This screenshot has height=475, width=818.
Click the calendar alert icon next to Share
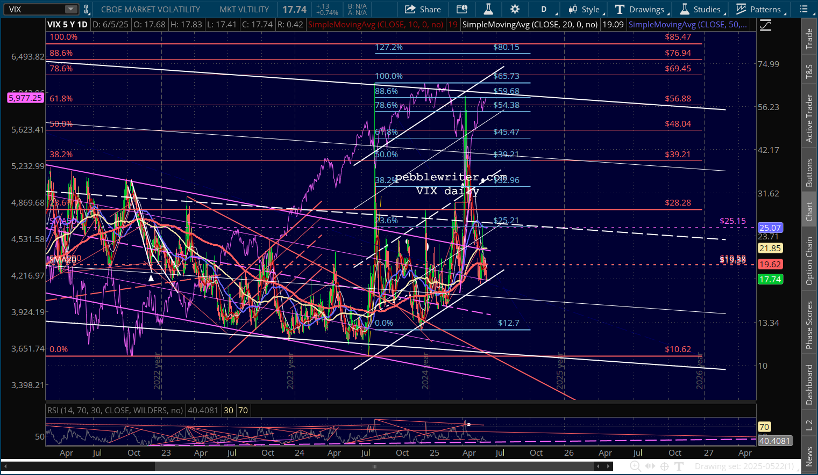(x=461, y=9)
